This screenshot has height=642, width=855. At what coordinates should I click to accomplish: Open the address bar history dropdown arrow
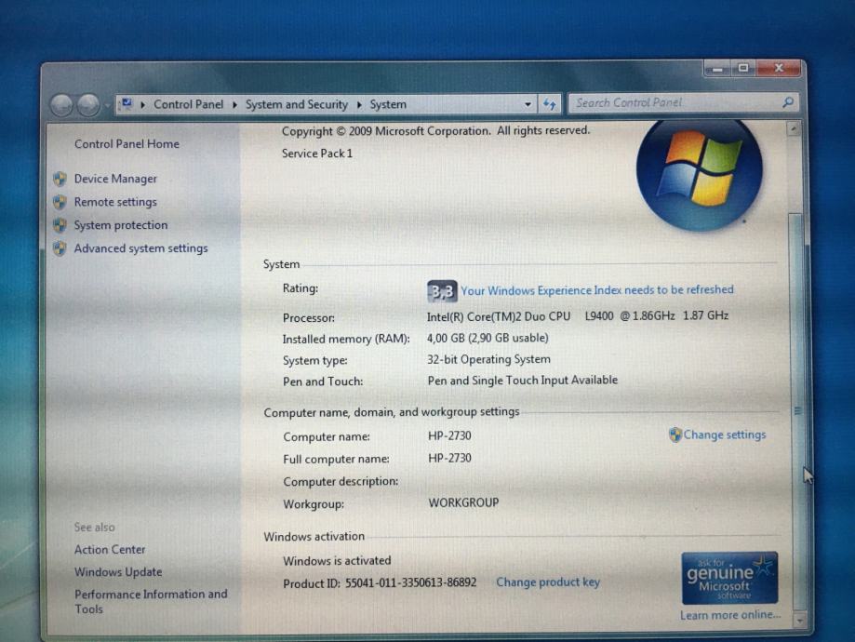(x=528, y=104)
